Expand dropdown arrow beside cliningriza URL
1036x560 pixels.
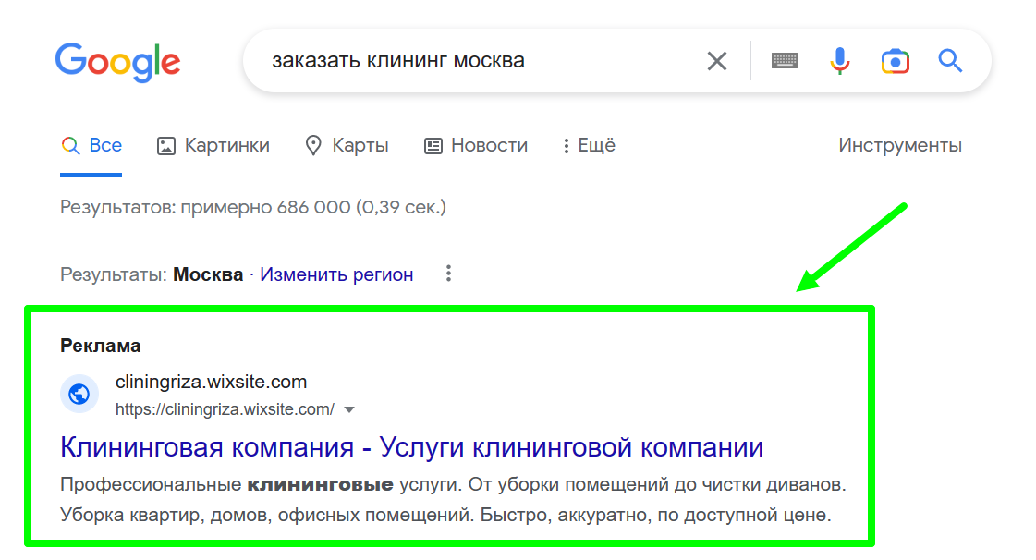[x=349, y=410]
